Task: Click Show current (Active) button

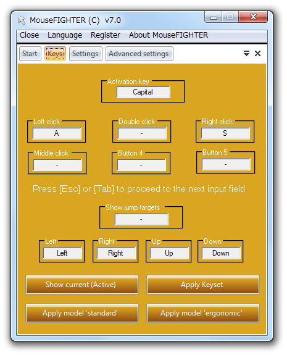Action: (82, 285)
